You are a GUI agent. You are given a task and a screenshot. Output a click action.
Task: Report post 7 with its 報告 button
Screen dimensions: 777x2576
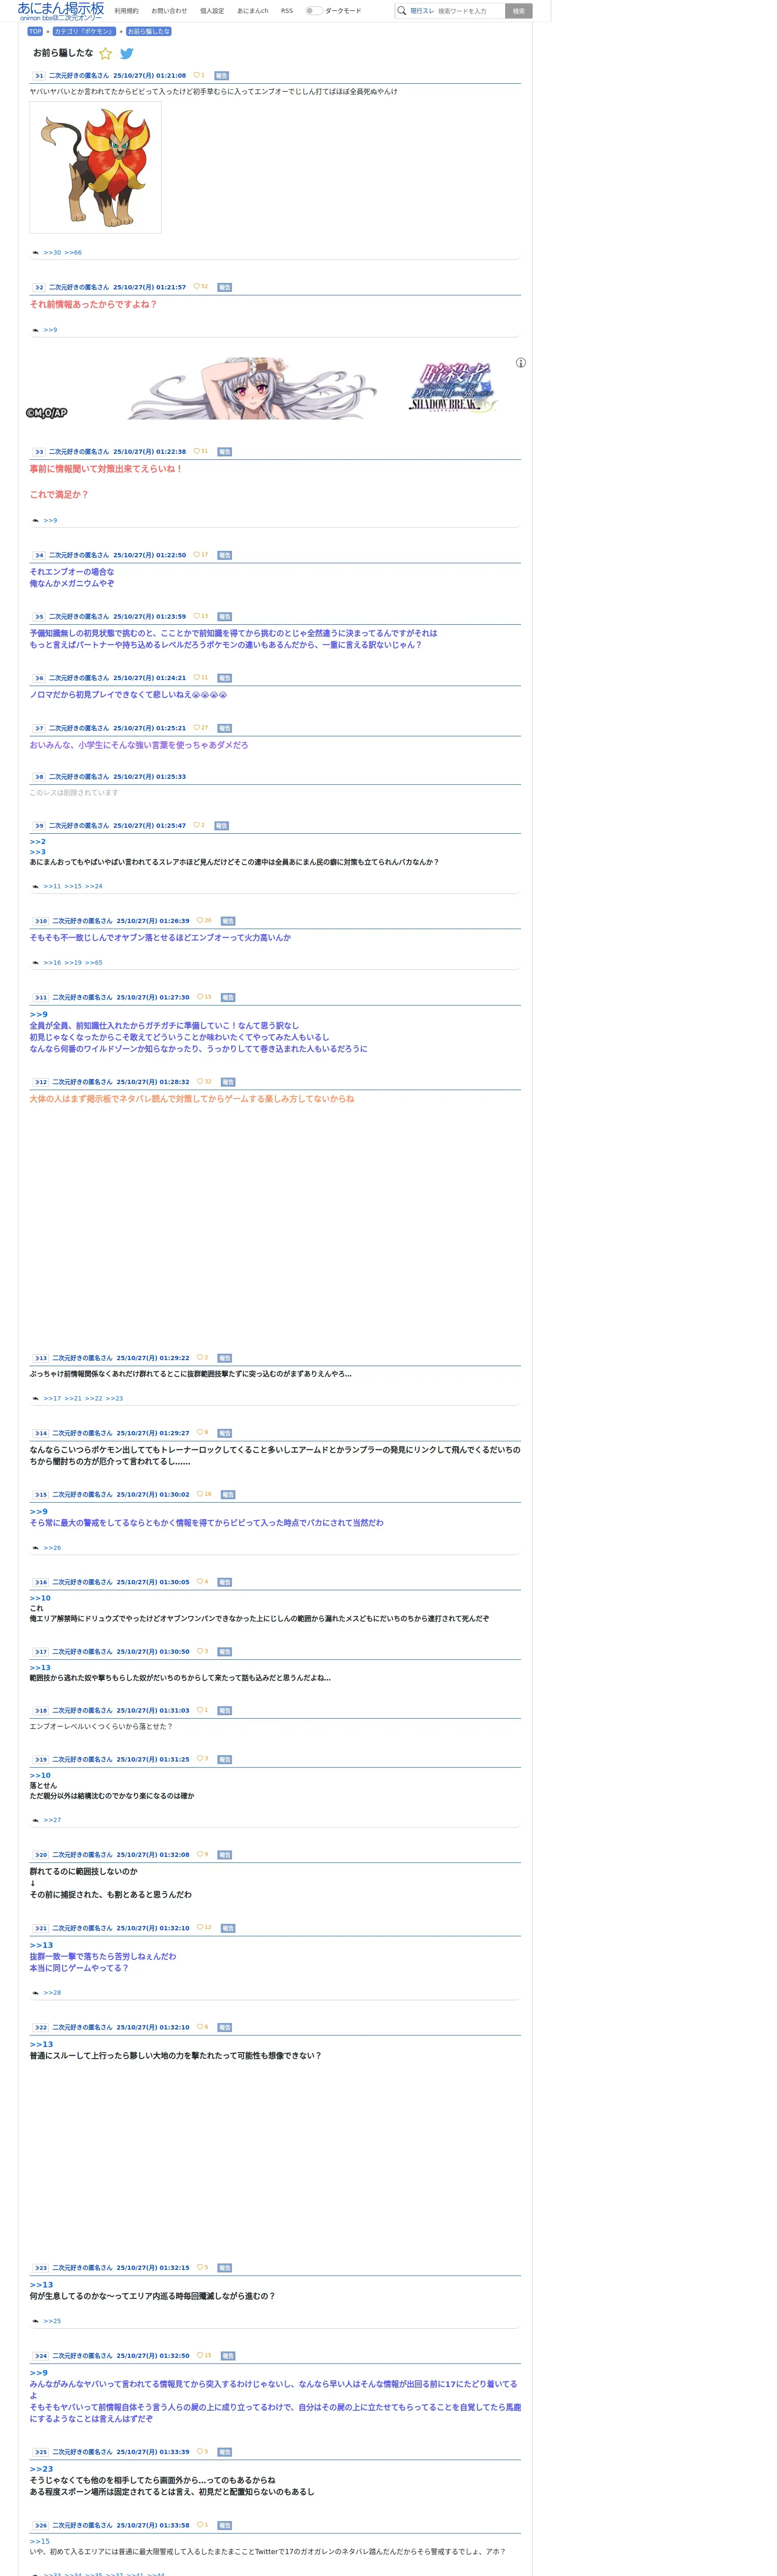[x=225, y=728]
